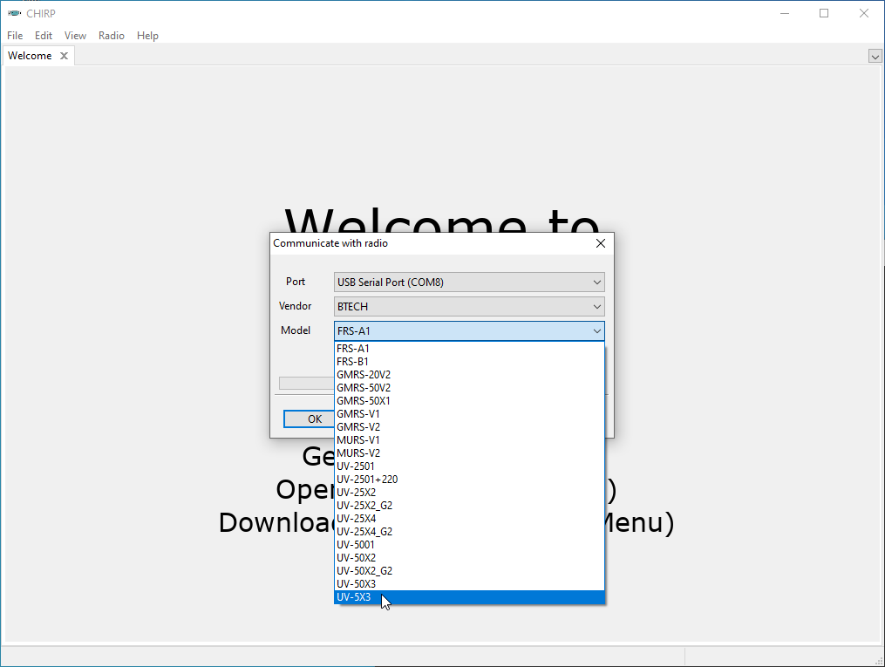Choose GMRS-50V2 from the list
This screenshot has width=885, height=667.
(x=470, y=388)
